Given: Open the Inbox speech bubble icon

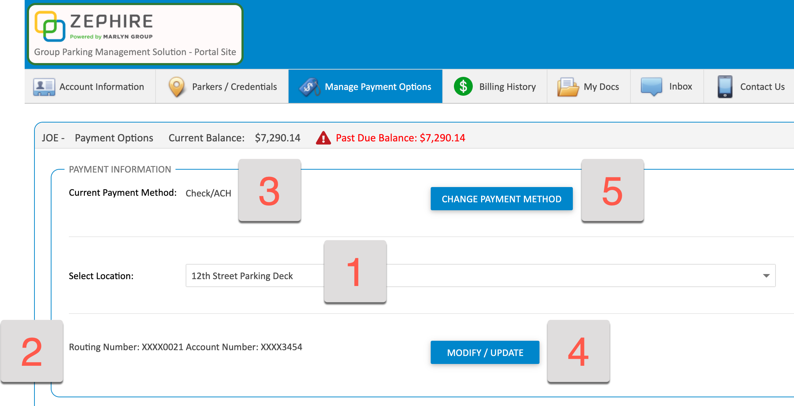Looking at the screenshot, I should [652, 86].
